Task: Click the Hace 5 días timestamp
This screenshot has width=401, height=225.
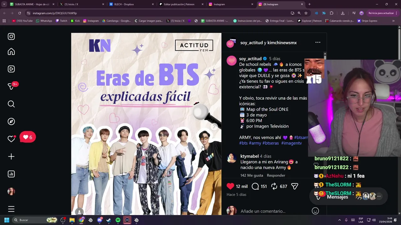Action: tap(237, 194)
